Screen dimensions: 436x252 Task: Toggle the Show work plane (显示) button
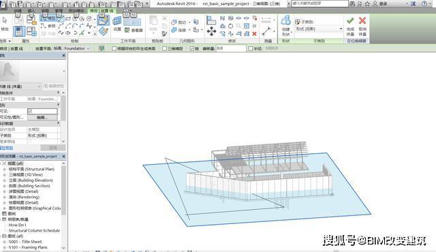pyautogui.click(x=132, y=22)
